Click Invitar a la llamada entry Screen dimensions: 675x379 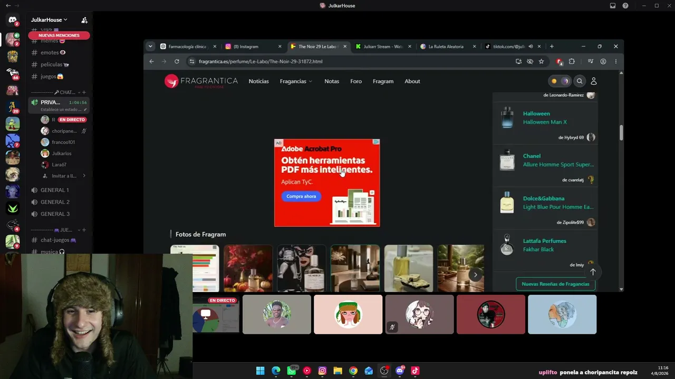[64, 176]
